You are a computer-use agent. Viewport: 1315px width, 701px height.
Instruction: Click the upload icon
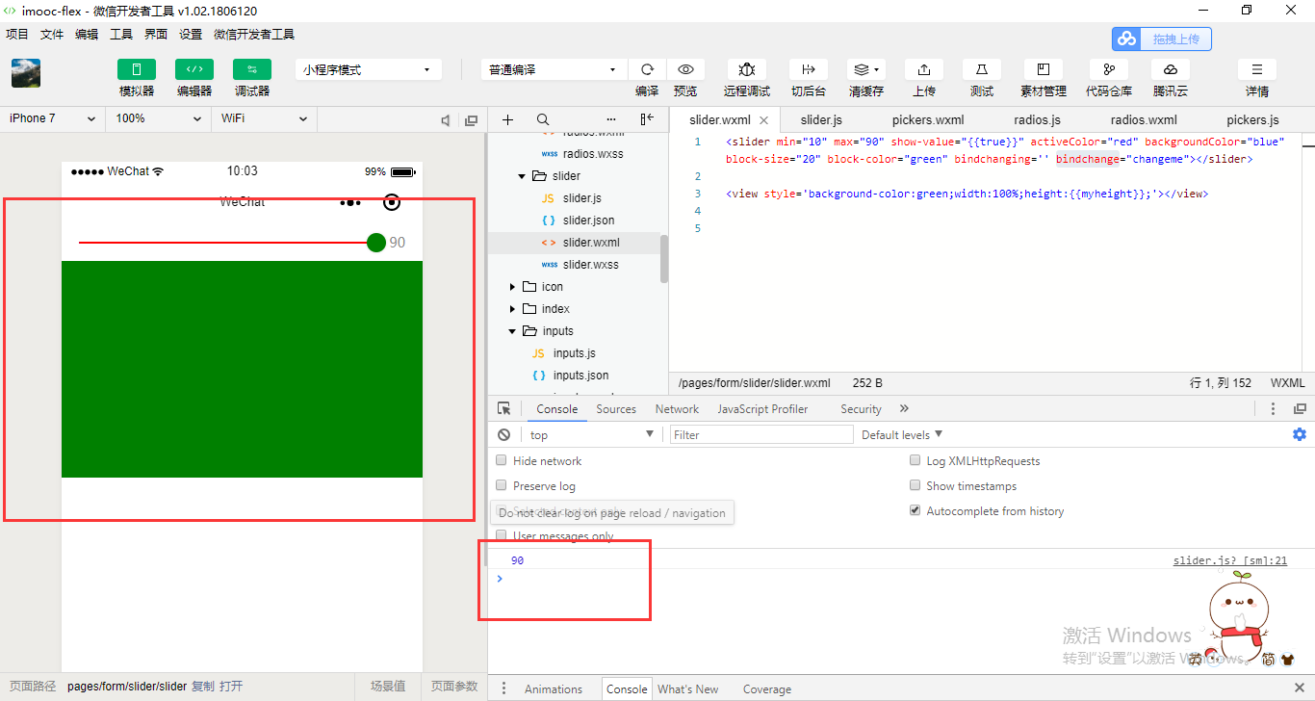924,69
